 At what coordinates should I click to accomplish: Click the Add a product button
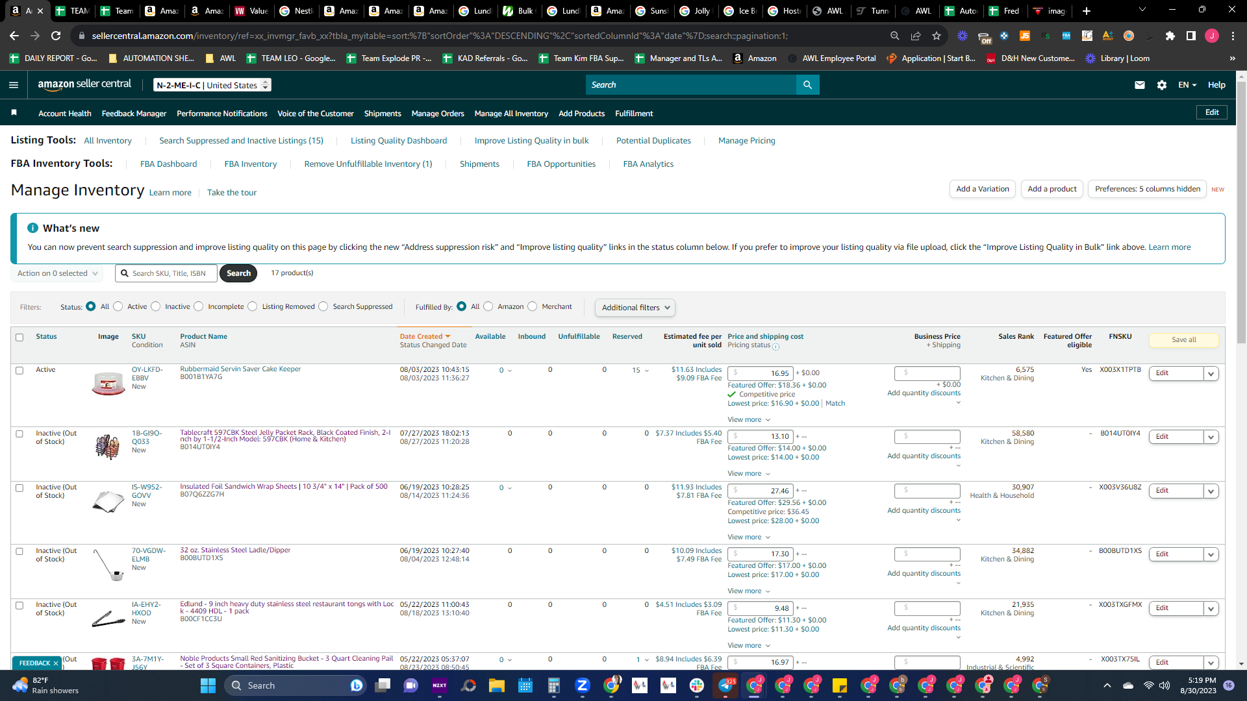point(1052,189)
